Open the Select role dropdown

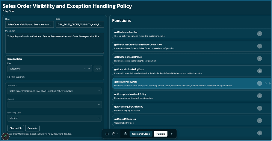[x=89, y=69]
